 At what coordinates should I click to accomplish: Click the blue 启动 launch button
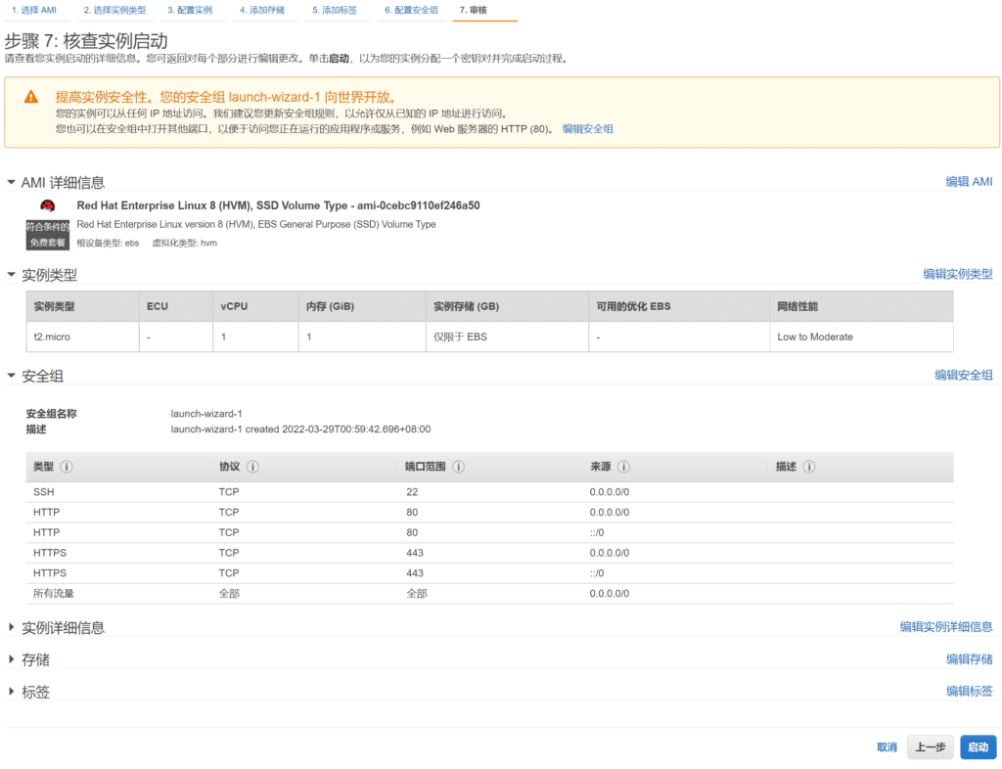978,746
